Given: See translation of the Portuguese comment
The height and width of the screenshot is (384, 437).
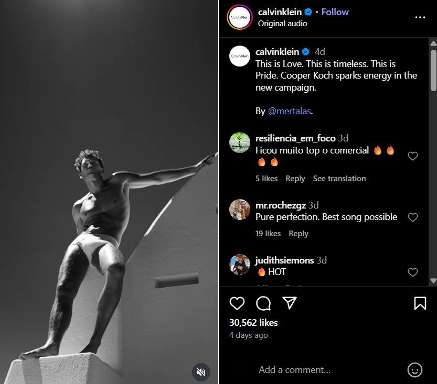Looking at the screenshot, I should click(x=339, y=179).
